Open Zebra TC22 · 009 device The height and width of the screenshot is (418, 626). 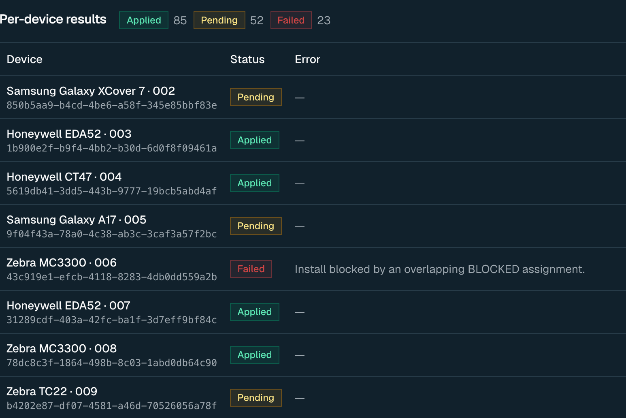tap(52, 391)
